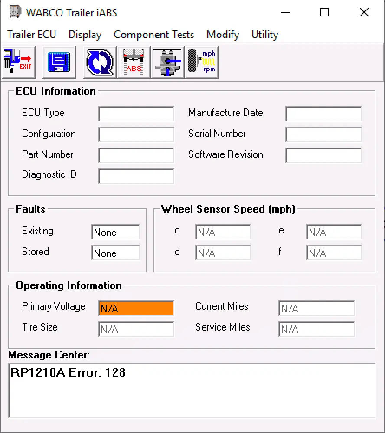Click the WABCO title bar app icon
385x433 pixels.
click(x=15, y=12)
